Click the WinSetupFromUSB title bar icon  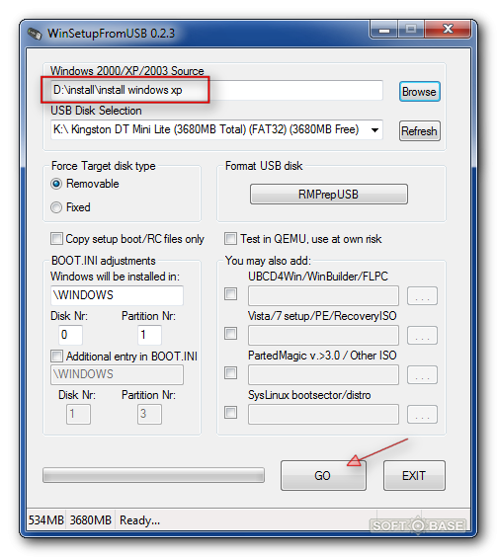(x=35, y=34)
